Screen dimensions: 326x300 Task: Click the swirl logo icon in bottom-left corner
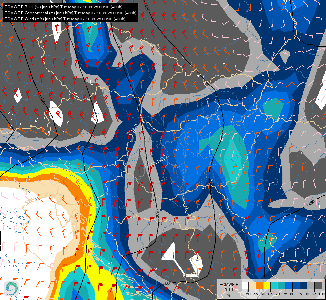(x=11, y=289)
